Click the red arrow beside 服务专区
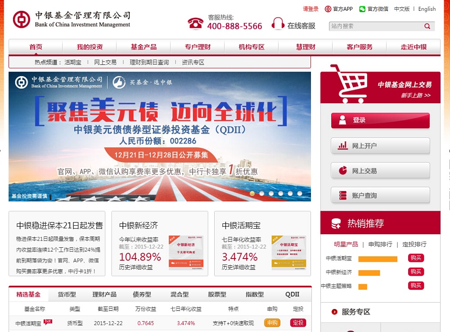Image resolution: width=450 pixels, height=332 pixels. pos(334,312)
